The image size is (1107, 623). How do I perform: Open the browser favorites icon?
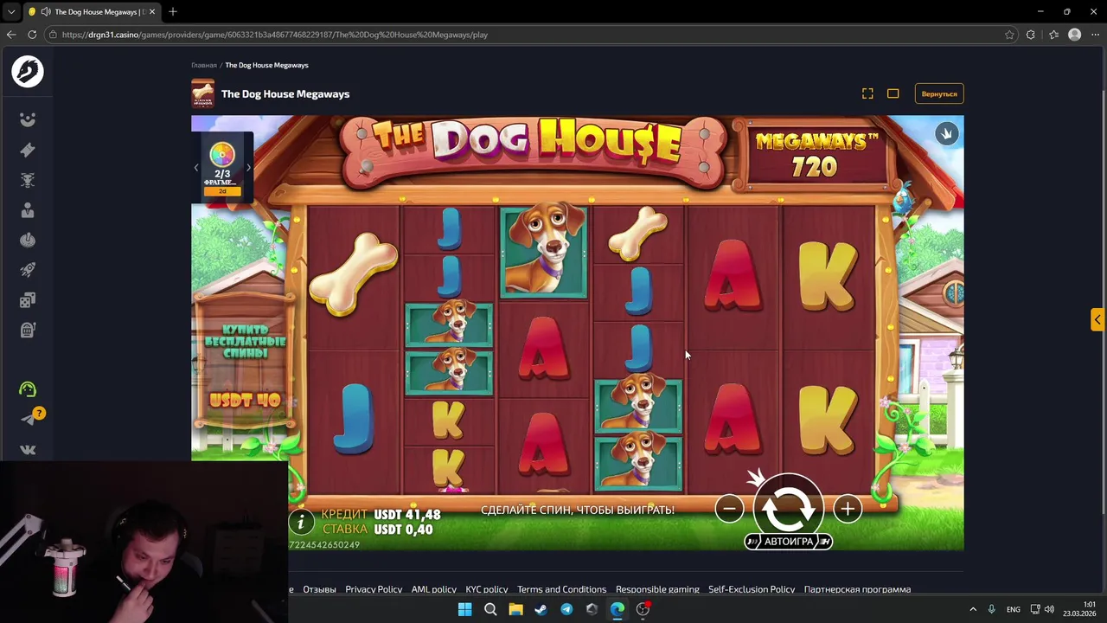tap(1053, 35)
